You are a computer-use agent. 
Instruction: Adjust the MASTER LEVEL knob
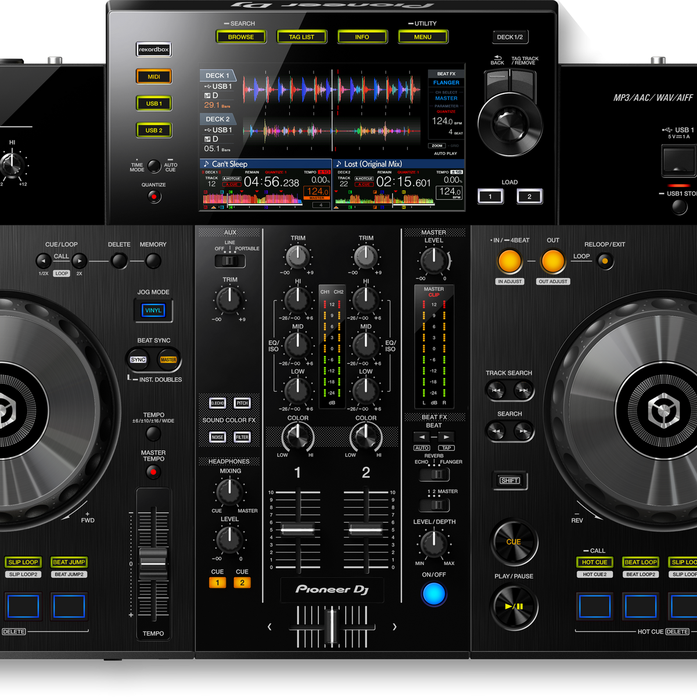click(434, 261)
